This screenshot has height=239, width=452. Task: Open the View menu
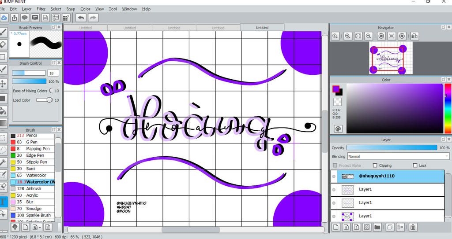click(99, 9)
